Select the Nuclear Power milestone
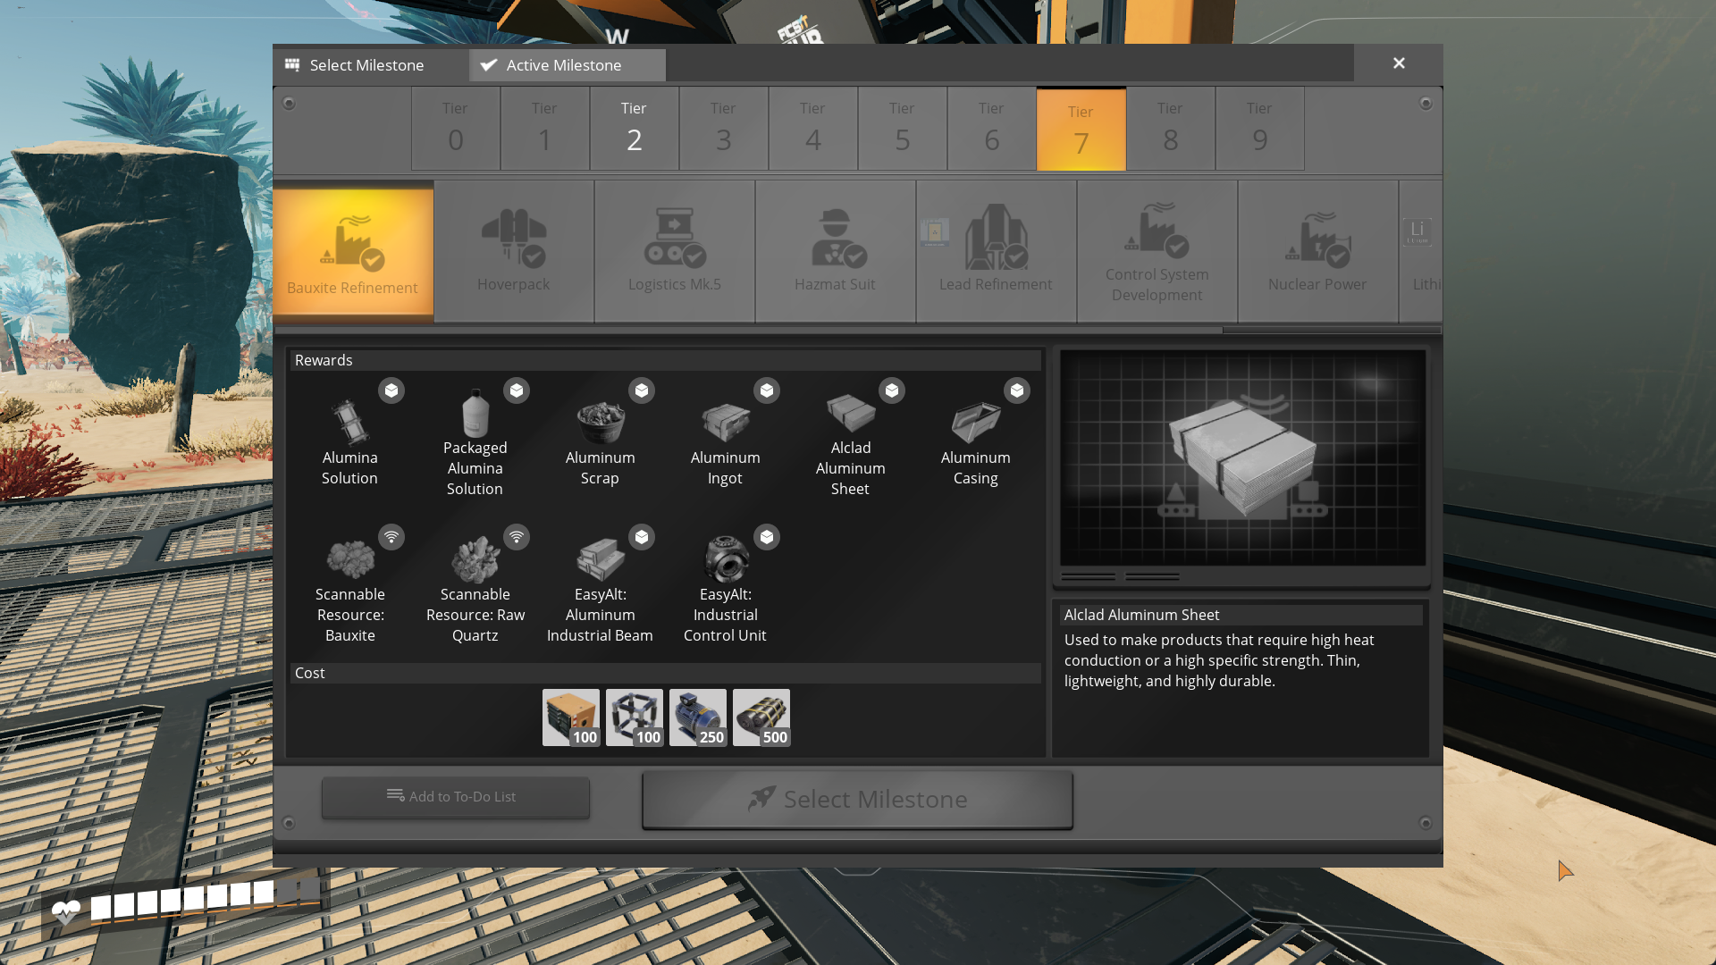 pos(1318,251)
